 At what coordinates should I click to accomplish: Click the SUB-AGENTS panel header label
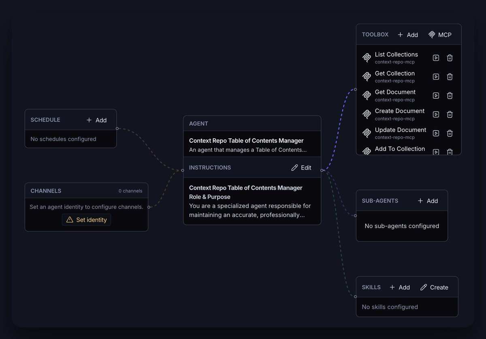tap(380, 201)
